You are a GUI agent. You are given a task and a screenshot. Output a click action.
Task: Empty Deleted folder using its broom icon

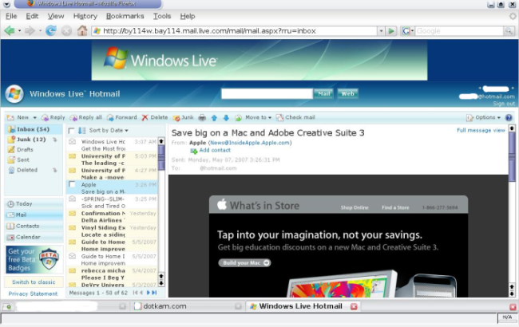point(55,170)
